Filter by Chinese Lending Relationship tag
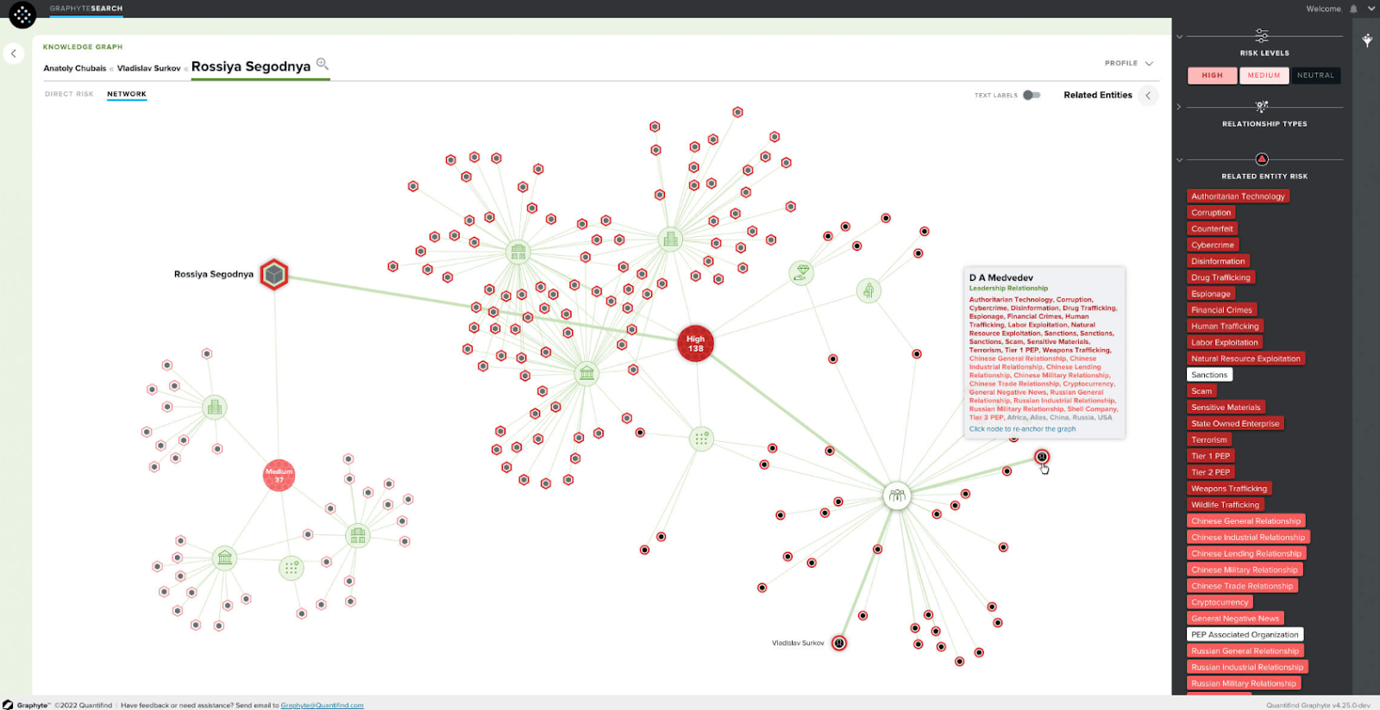The image size is (1380, 710). pyautogui.click(x=1246, y=553)
